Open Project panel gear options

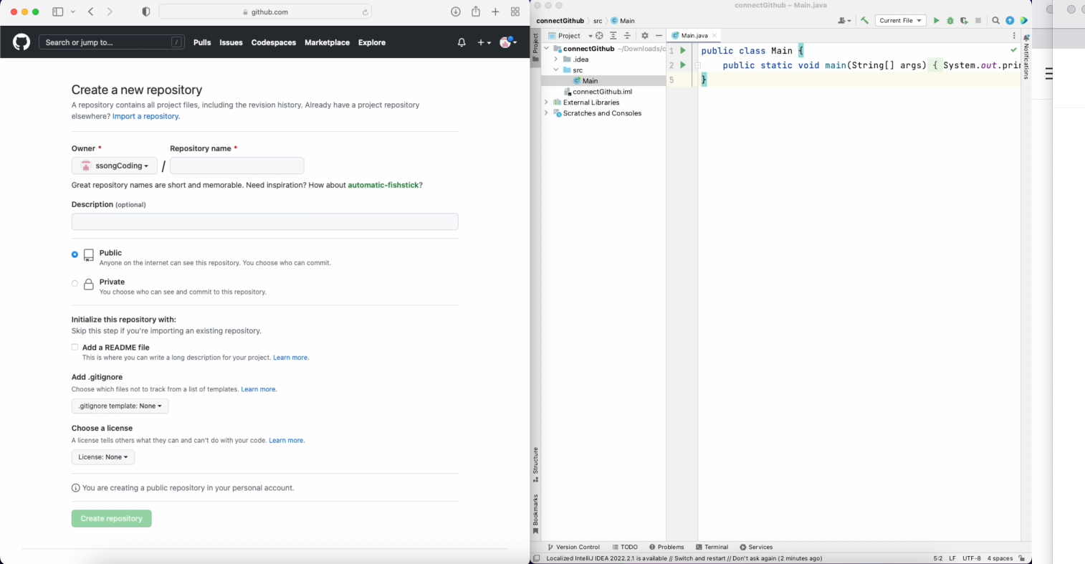click(645, 35)
